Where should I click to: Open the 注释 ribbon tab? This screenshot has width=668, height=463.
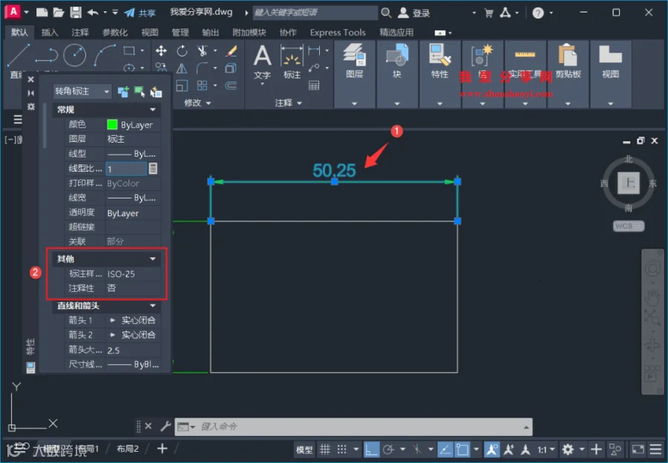coord(80,33)
